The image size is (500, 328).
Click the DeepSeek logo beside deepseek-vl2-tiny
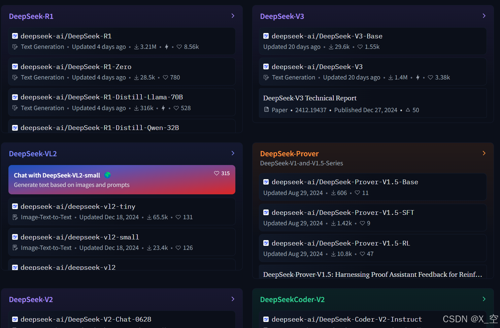tap(15, 206)
